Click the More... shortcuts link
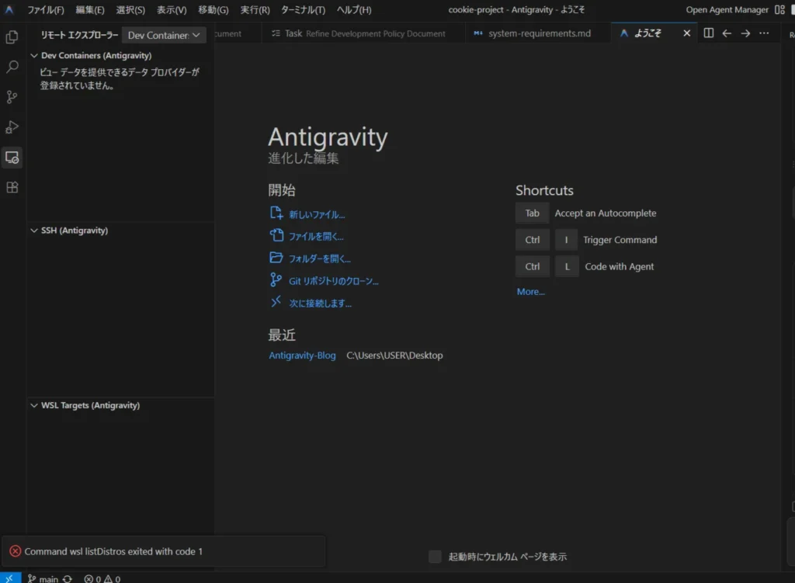Image resolution: width=795 pixels, height=583 pixels. tap(530, 292)
